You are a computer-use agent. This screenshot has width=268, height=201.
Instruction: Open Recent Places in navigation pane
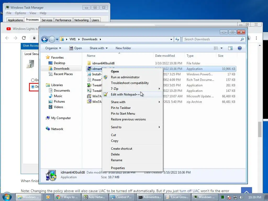tap(63, 74)
